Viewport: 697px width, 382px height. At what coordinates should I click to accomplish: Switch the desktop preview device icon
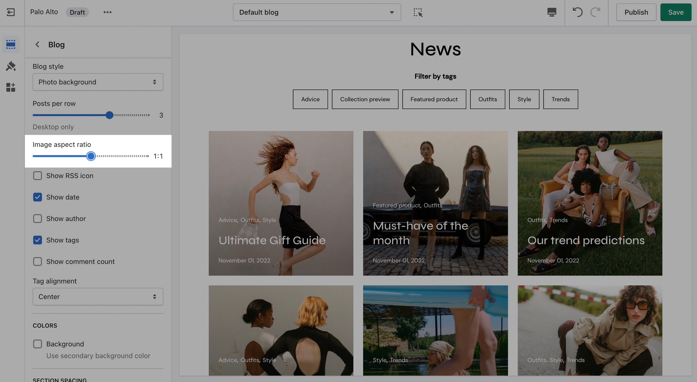coord(551,12)
